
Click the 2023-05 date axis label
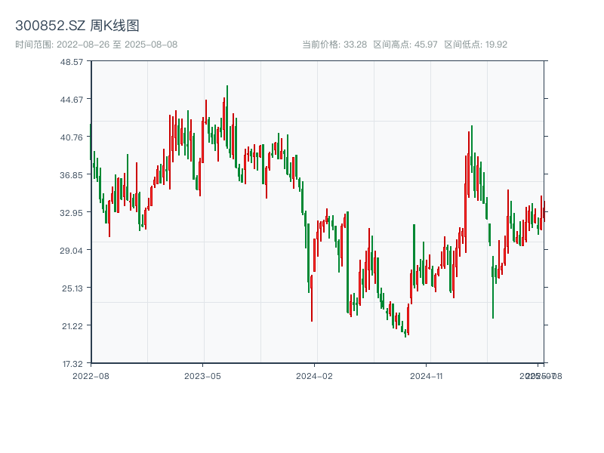coord(202,375)
